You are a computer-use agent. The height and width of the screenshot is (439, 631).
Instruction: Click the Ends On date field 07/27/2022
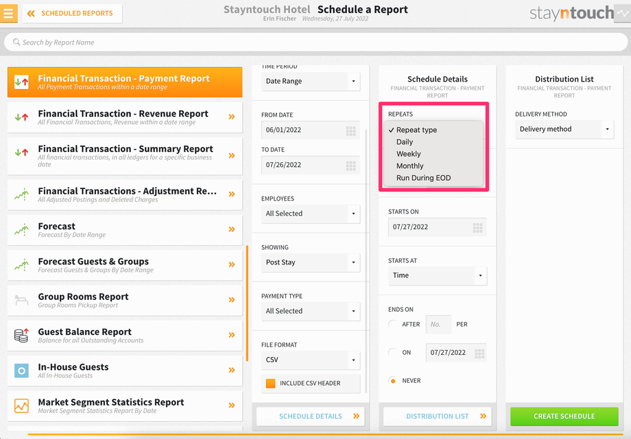[456, 353]
